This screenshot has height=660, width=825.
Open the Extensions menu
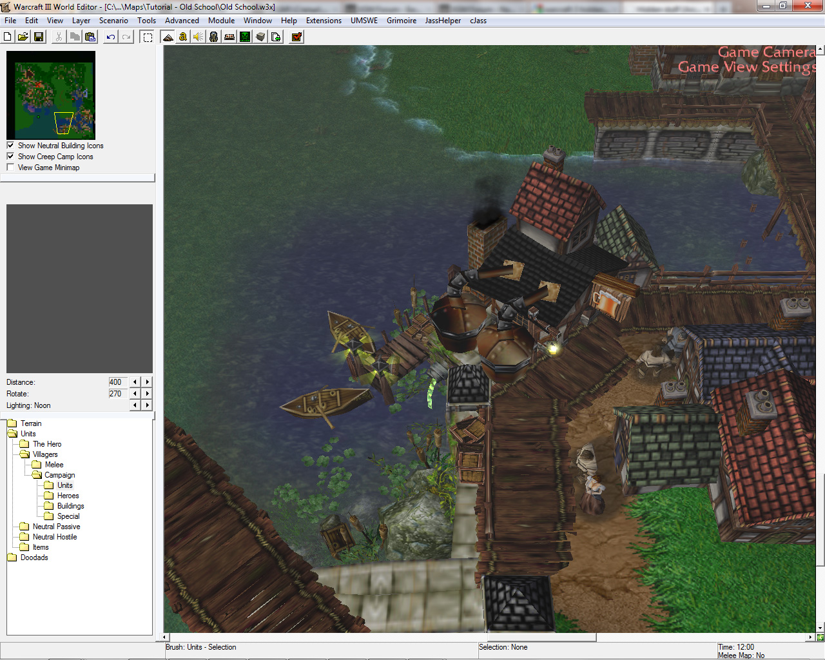[x=324, y=21]
